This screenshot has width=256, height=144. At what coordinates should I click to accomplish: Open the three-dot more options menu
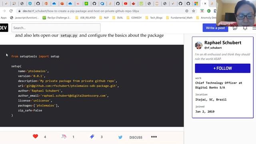tap(154, 137)
